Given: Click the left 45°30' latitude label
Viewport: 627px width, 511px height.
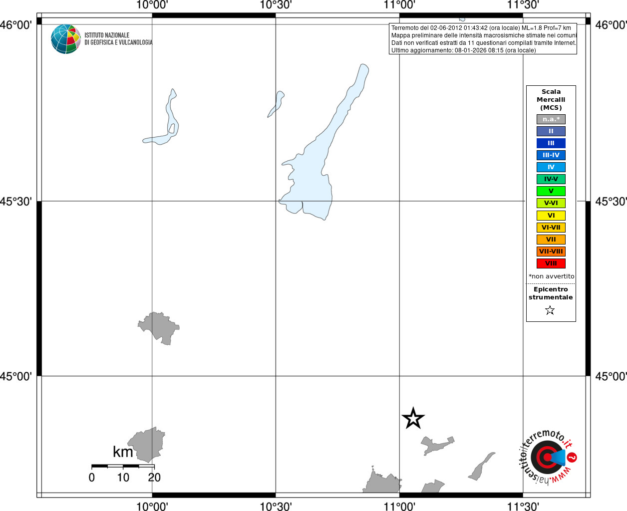Looking at the screenshot, I should pyautogui.click(x=16, y=202).
